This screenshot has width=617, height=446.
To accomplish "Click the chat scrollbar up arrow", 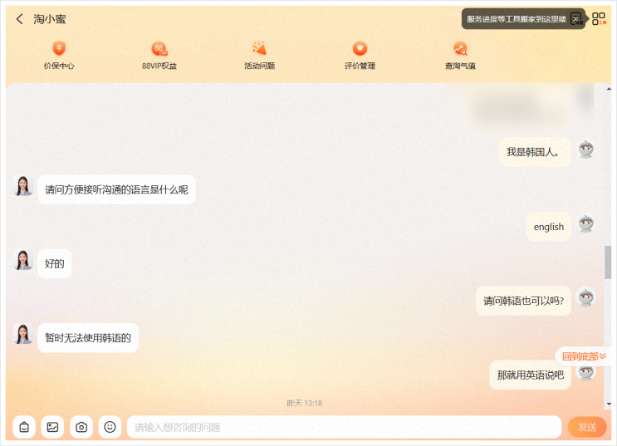I will click(609, 89).
